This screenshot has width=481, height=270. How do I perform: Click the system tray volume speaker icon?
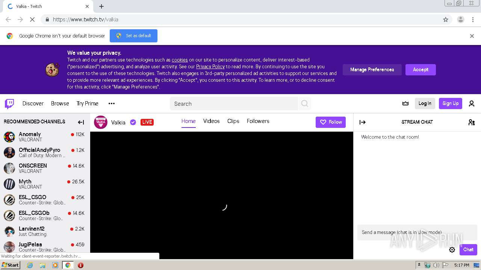click(436, 265)
